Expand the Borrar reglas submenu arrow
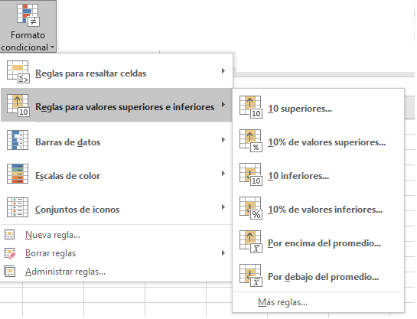417x319 pixels. pyautogui.click(x=223, y=252)
